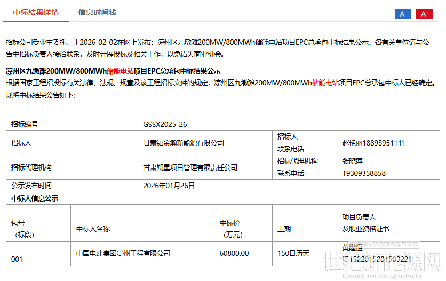The height and width of the screenshot is (281, 446).
Task: Select the 中标结果详情 tab
Action: tap(36, 12)
